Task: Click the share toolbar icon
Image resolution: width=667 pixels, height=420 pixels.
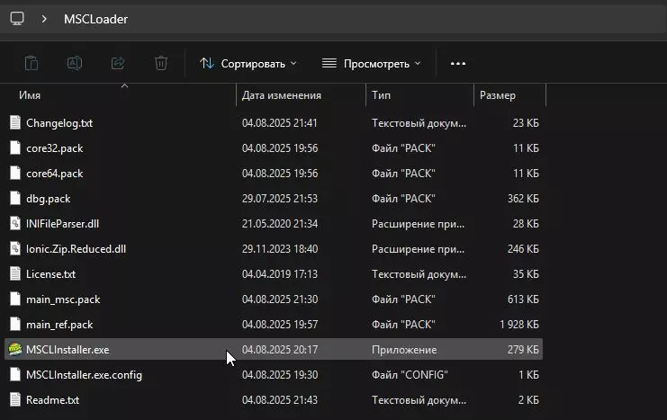Action: pos(118,63)
